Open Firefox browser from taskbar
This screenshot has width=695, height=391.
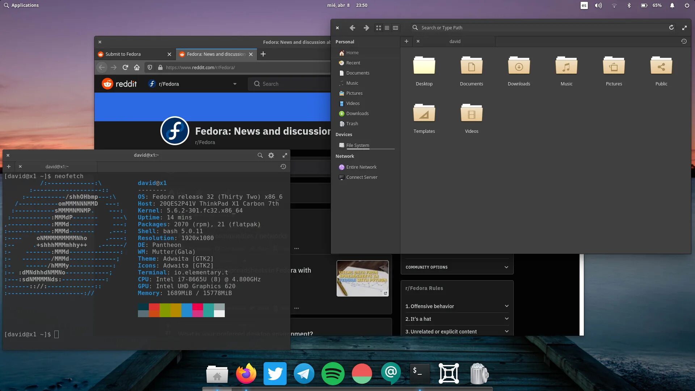(x=246, y=373)
